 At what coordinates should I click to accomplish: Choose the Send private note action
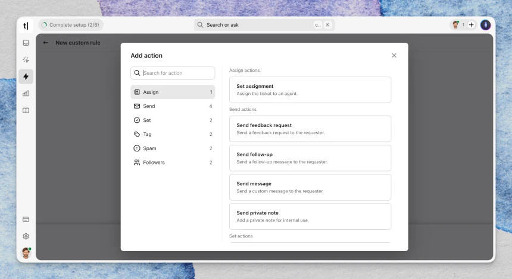pyautogui.click(x=310, y=217)
